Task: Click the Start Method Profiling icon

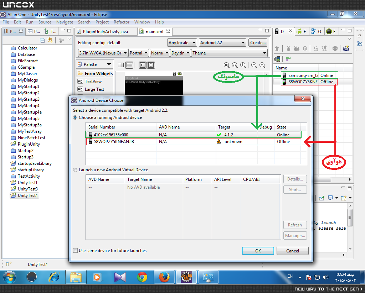Action: click(x=324, y=48)
